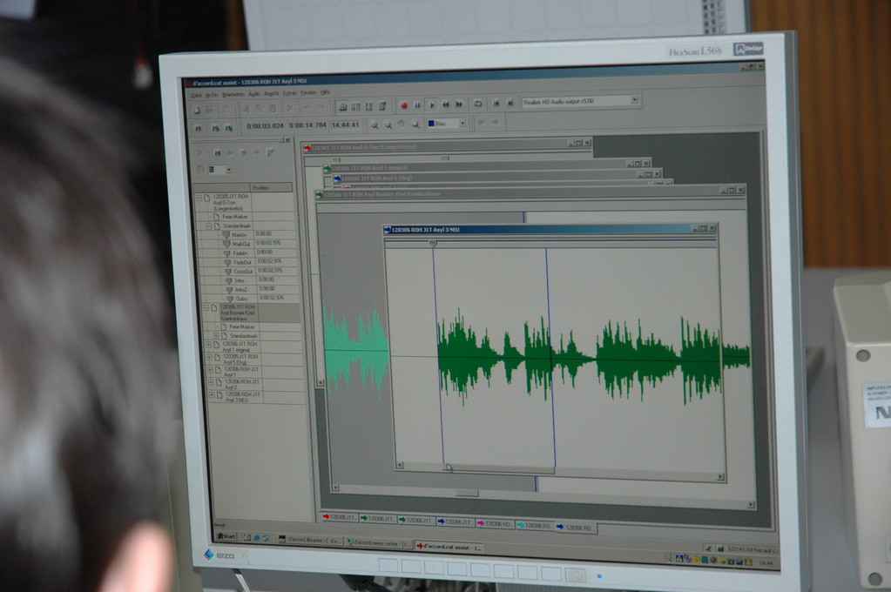Collapse the Standardmark tree node
The width and height of the screenshot is (891, 592).
(209, 225)
